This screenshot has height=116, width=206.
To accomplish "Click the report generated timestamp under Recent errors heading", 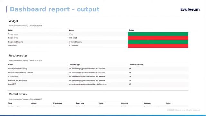I will click(x=25, y=99).
